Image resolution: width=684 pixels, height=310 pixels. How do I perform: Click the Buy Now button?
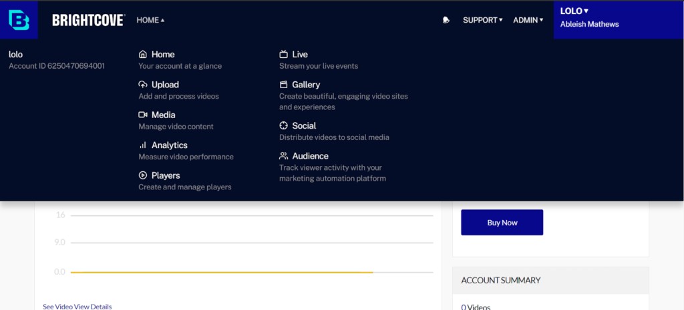[502, 223]
